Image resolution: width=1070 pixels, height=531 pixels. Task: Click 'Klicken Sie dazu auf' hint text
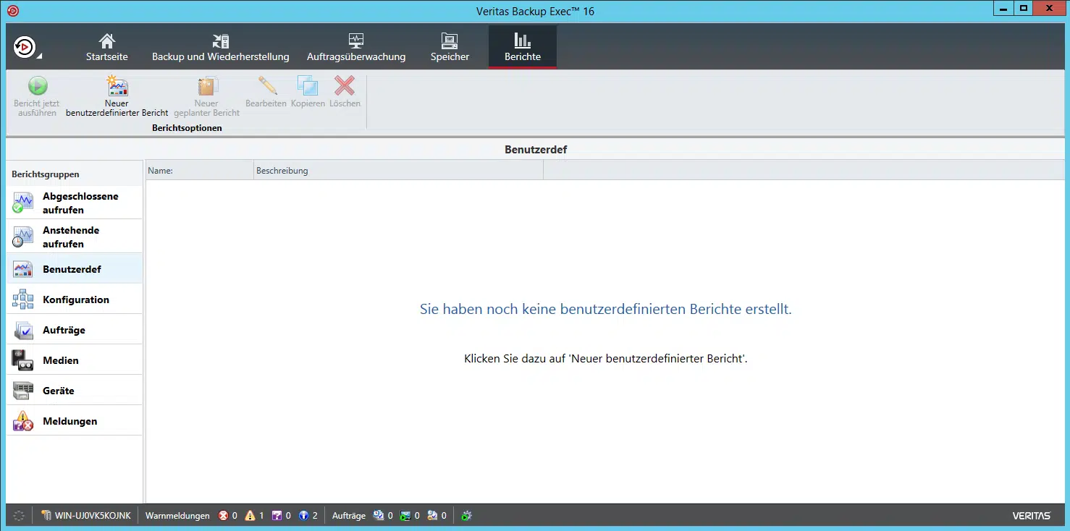[606, 358]
